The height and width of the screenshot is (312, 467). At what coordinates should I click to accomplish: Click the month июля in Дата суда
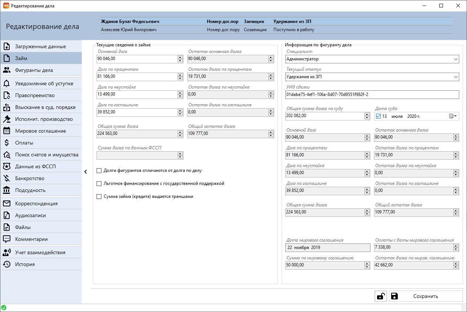397,116
